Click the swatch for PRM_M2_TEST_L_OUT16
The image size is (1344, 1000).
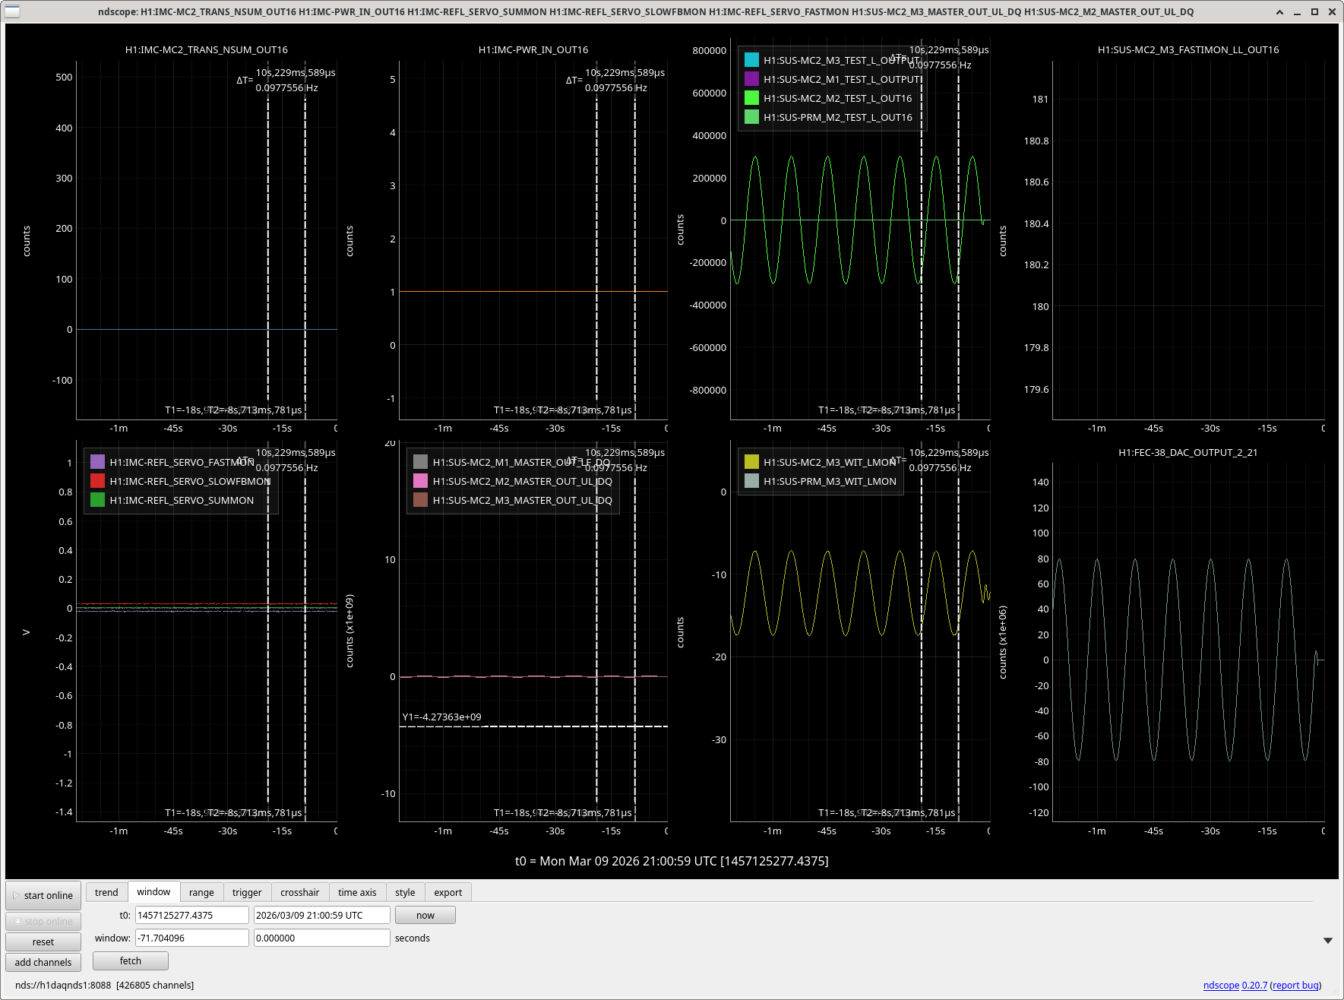coord(751,117)
